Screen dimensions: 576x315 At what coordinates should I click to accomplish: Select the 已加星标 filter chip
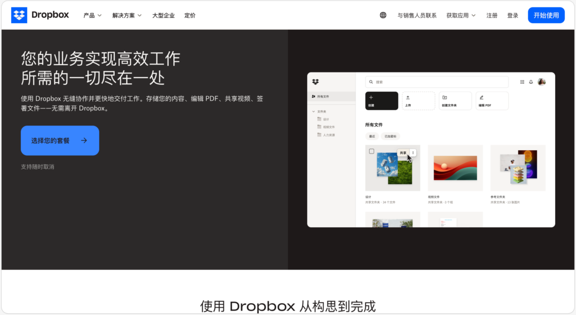coord(390,136)
